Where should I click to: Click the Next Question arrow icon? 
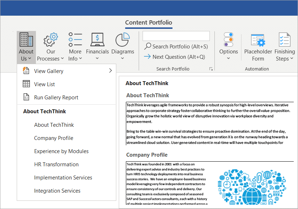pyautogui.click(x=147, y=56)
